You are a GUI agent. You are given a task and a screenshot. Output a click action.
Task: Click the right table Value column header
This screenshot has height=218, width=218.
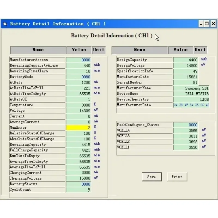(x=181, y=50)
